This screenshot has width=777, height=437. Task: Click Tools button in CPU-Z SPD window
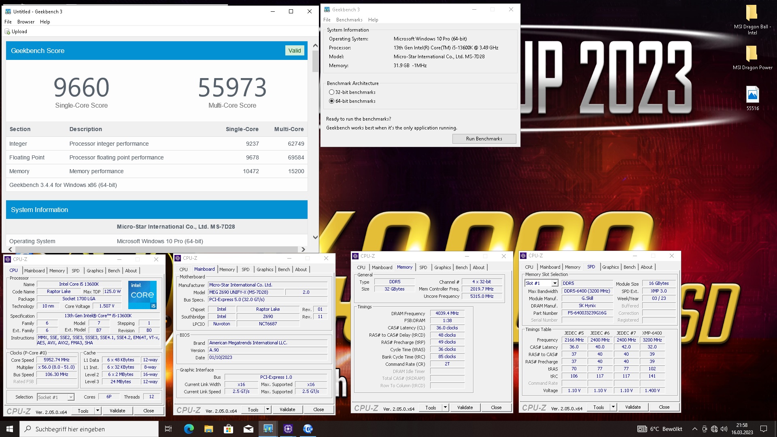pyautogui.click(x=599, y=407)
